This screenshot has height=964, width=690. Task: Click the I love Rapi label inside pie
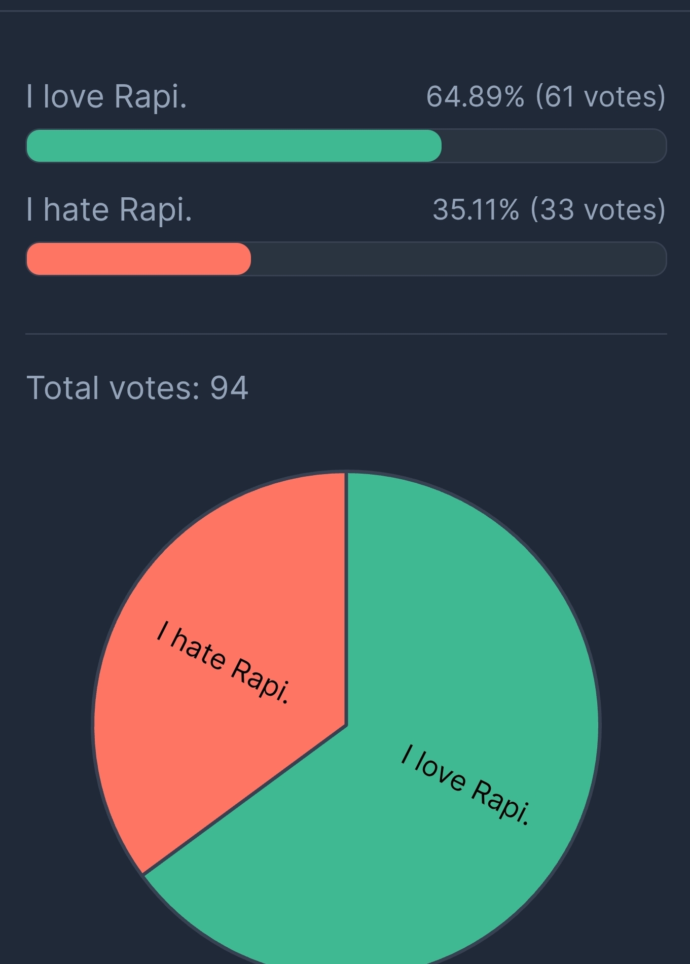tap(465, 784)
